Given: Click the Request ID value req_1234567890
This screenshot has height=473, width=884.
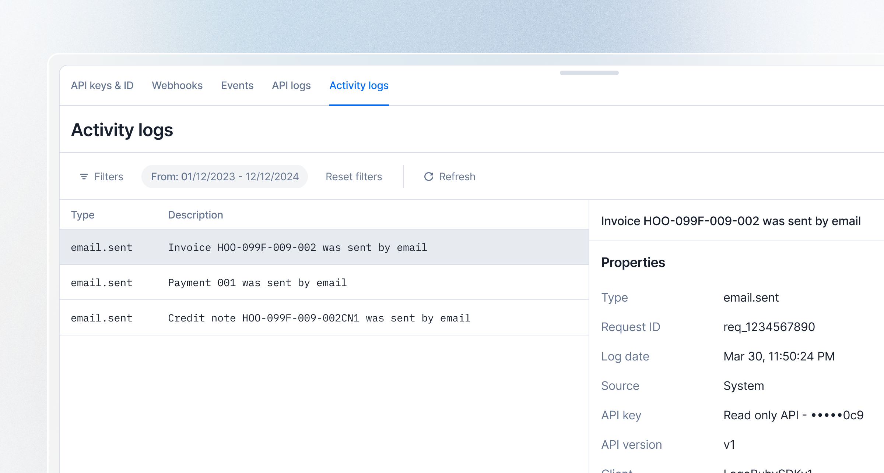Looking at the screenshot, I should [769, 327].
